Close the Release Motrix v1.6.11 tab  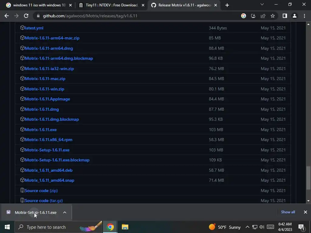tap(216, 5)
